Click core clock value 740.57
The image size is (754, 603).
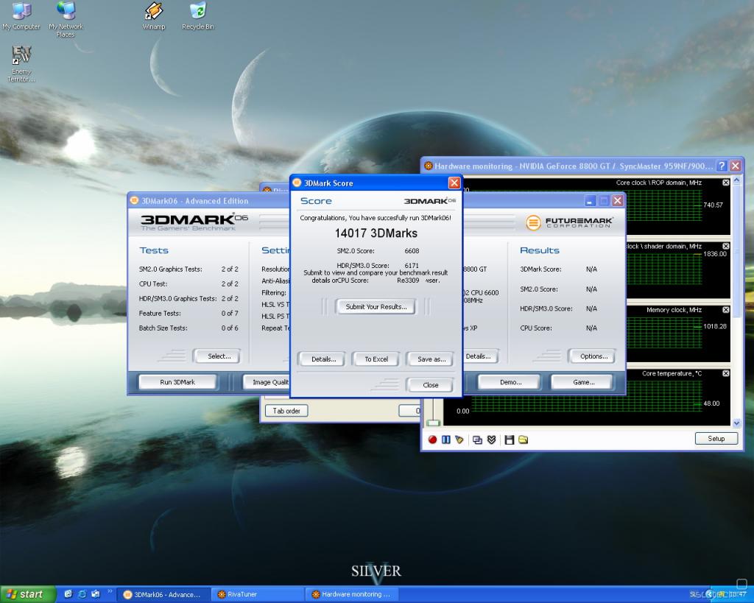click(x=713, y=205)
